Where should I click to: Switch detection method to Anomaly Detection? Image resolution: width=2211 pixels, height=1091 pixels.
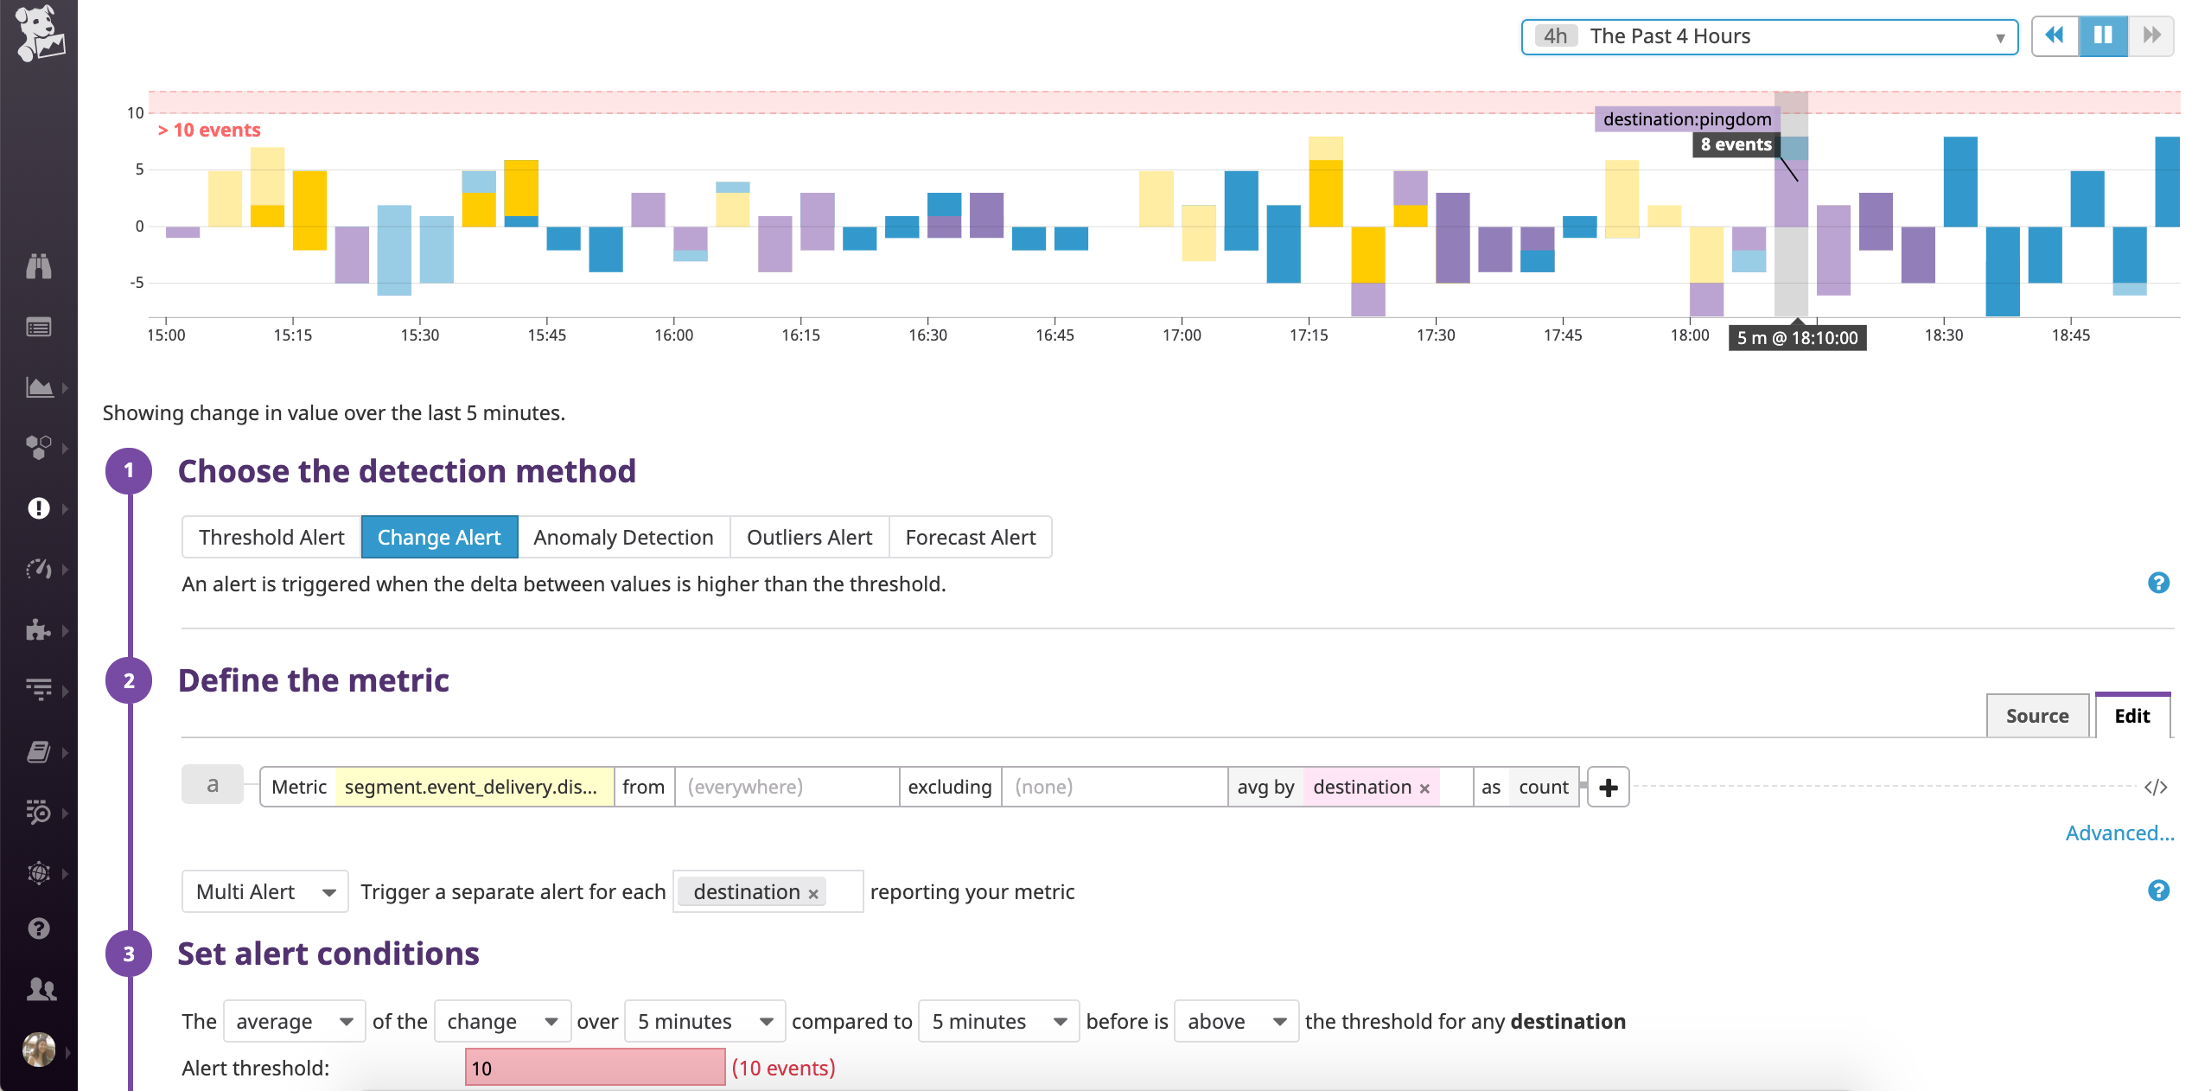[623, 537]
